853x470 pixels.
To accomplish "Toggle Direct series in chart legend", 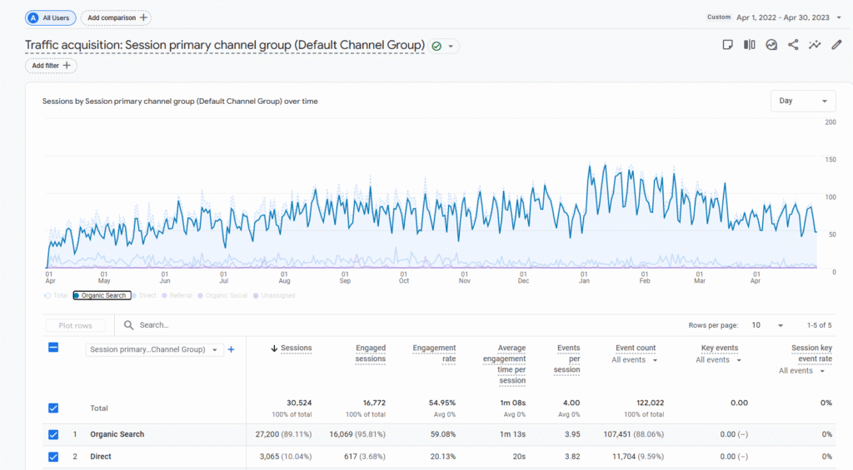I will (x=145, y=295).
